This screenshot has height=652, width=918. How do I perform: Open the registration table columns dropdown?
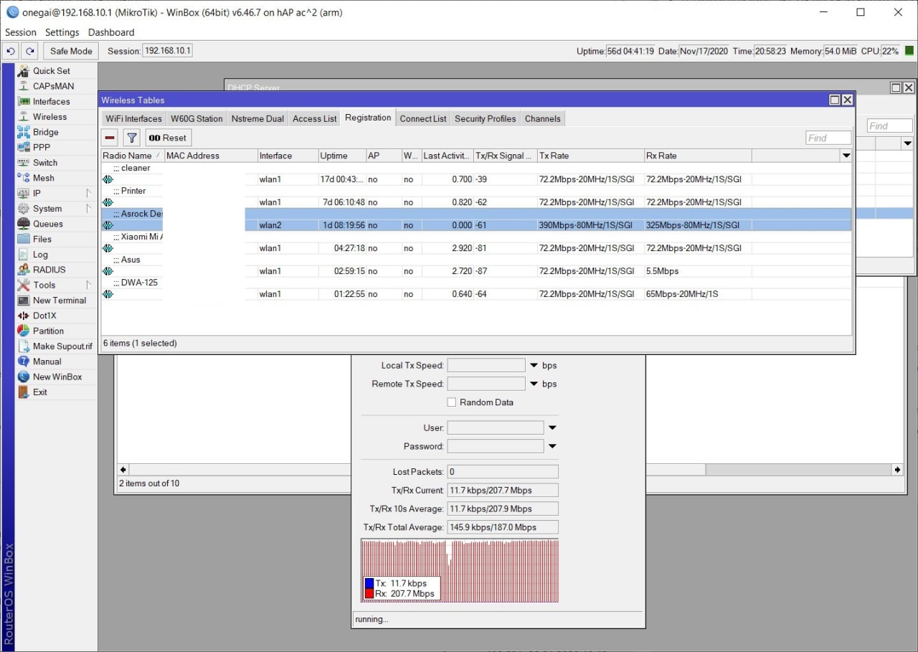pos(846,156)
